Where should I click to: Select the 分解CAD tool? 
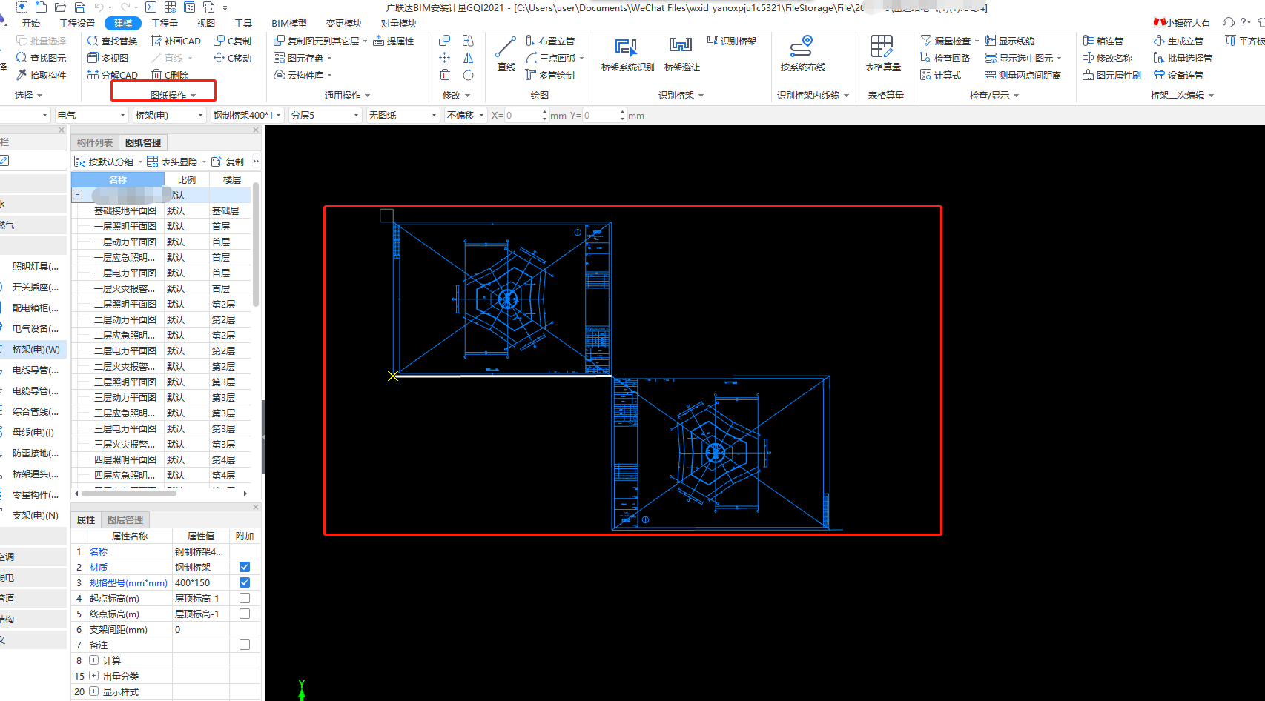[x=113, y=75]
